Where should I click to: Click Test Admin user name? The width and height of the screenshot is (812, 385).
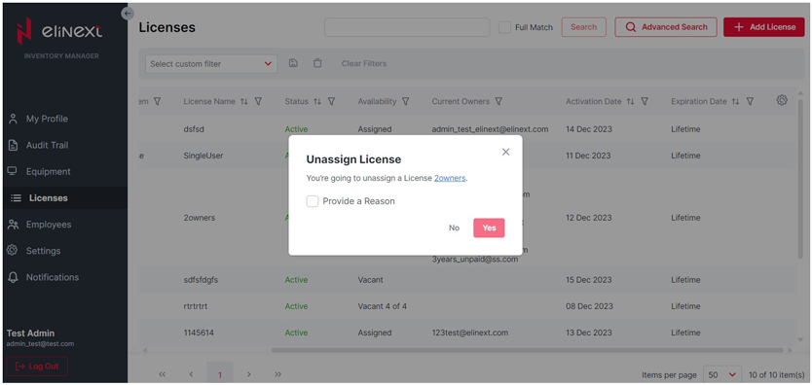(x=30, y=333)
